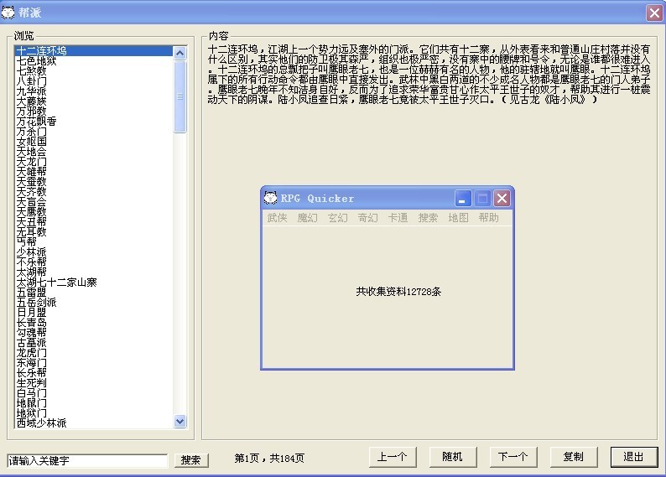Open the 武侠 menu in RPG Quicker
The image size is (666, 477).
(x=277, y=218)
